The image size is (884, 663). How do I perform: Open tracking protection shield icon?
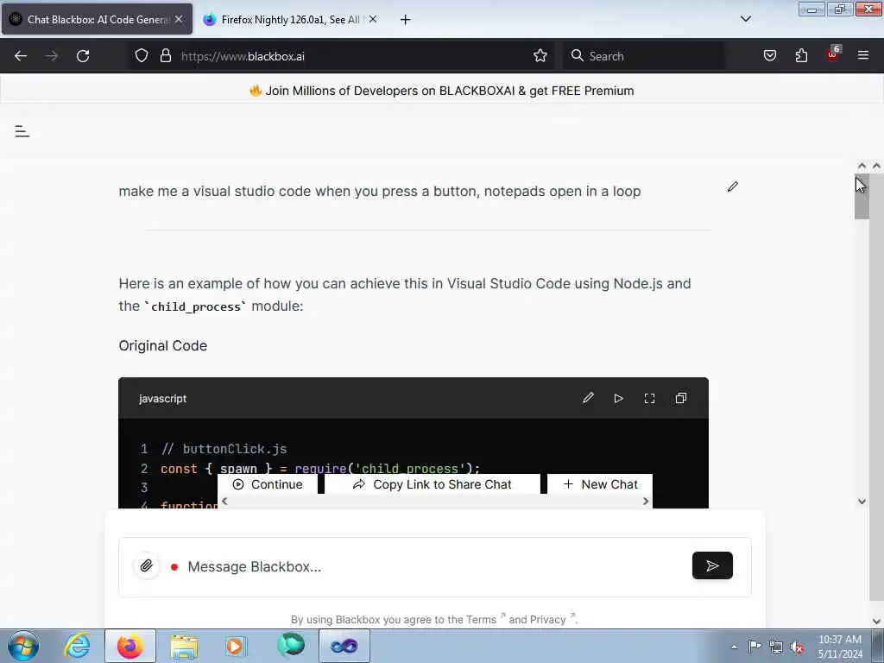[x=142, y=56]
